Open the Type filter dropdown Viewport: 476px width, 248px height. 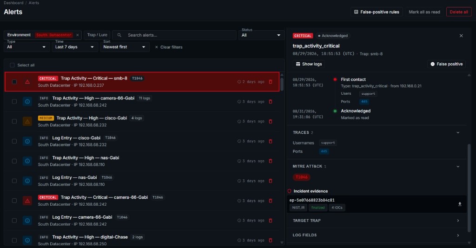pyautogui.click(x=26, y=47)
